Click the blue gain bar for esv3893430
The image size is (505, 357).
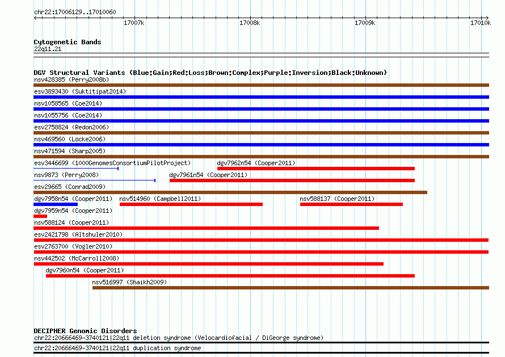click(x=261, y=97)
